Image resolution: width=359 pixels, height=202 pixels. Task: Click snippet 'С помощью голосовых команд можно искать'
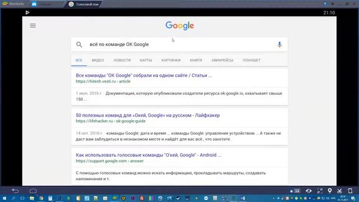pos(171,176)
